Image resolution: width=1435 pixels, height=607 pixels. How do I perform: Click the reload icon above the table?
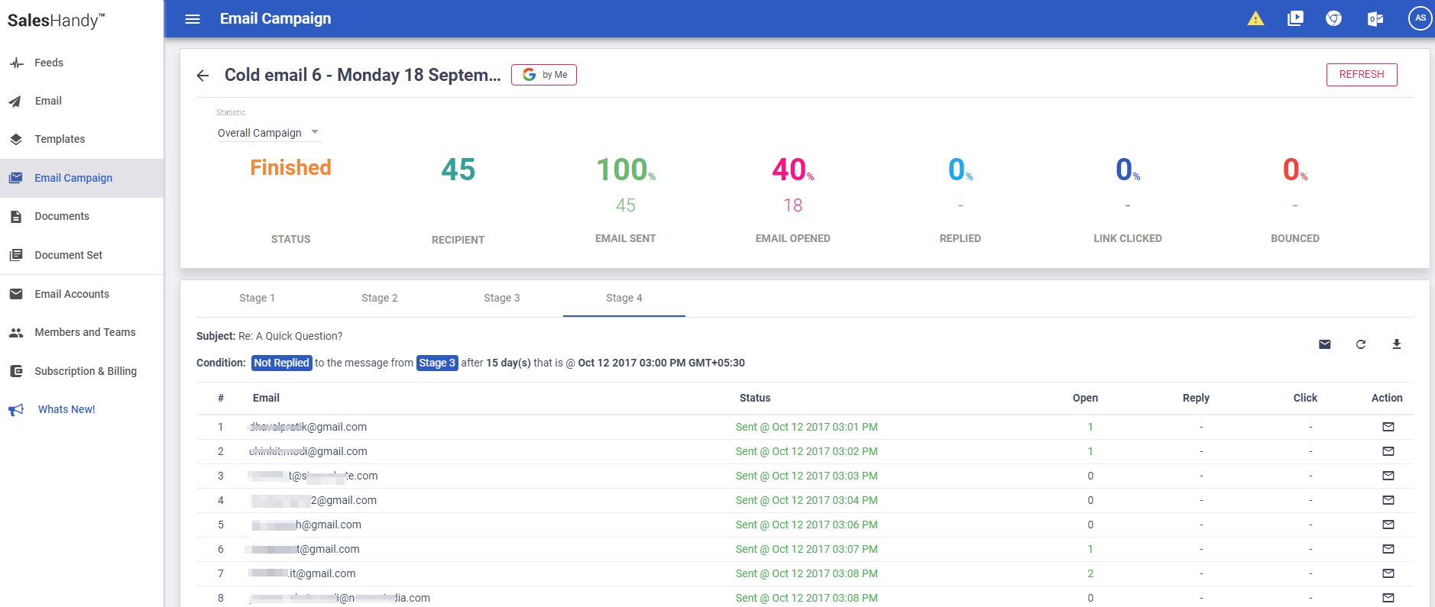coord(1360,344)
